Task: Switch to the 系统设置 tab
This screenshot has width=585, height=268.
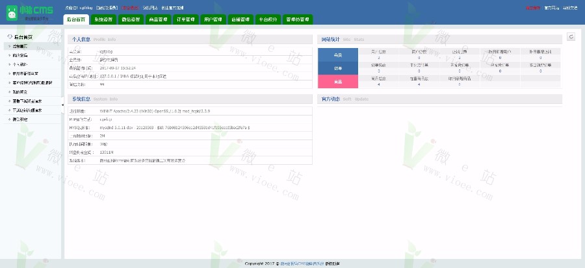Action: point(103,19)
